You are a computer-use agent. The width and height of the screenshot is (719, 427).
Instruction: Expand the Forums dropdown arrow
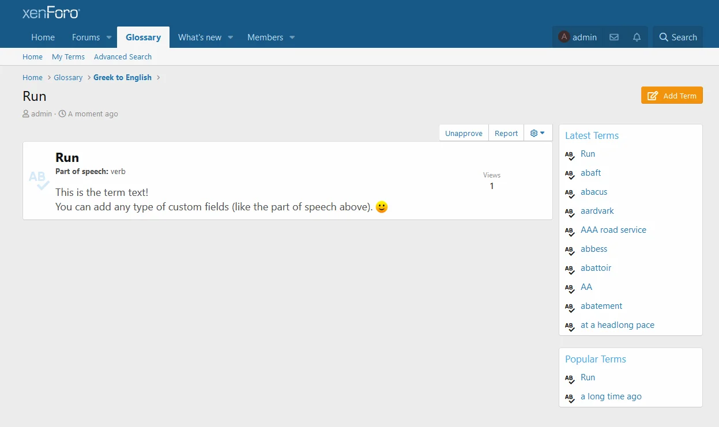coord(109,37)
